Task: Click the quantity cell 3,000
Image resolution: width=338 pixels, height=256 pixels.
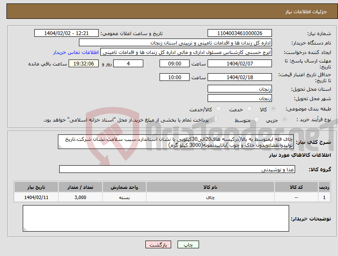Action: [x=80, y=197]
